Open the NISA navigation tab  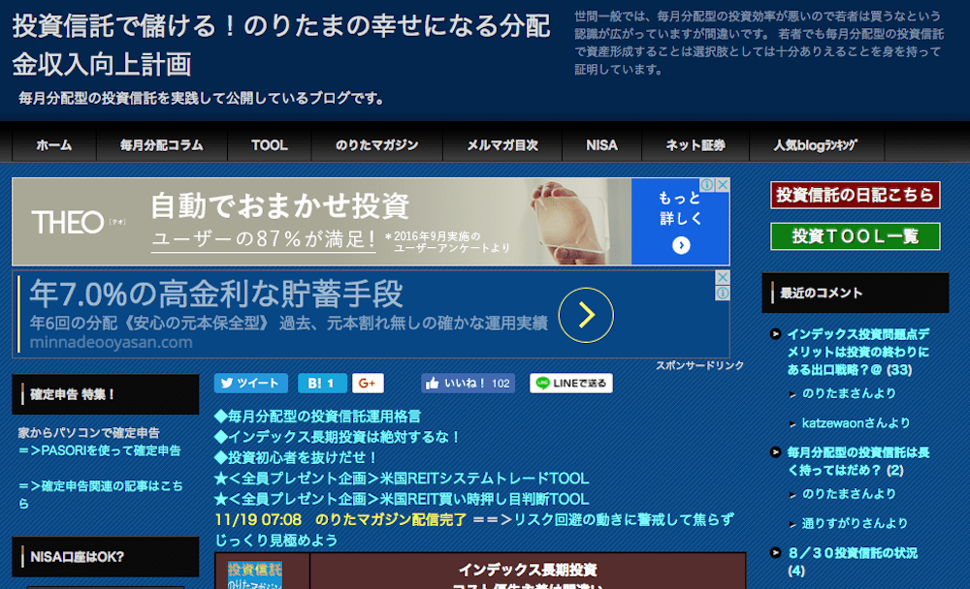[601, 145]
